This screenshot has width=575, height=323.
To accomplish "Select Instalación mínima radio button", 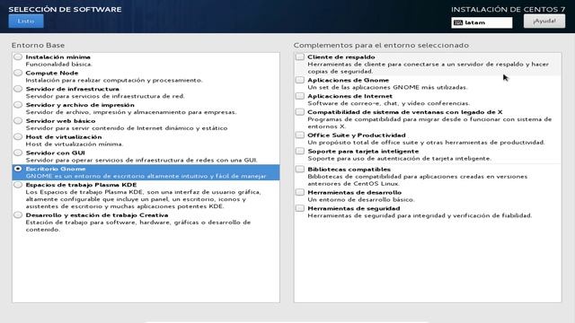I will pyautogui.click(x=18, y=57).
